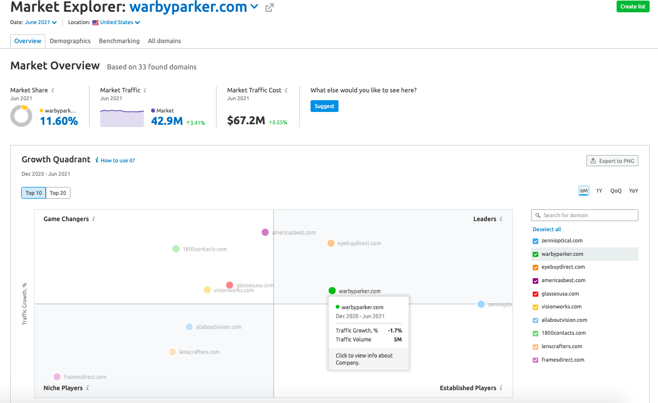Click info icon next to Leaders
Viewport: 658px width, 403px height.
click(x=501, y=219)
